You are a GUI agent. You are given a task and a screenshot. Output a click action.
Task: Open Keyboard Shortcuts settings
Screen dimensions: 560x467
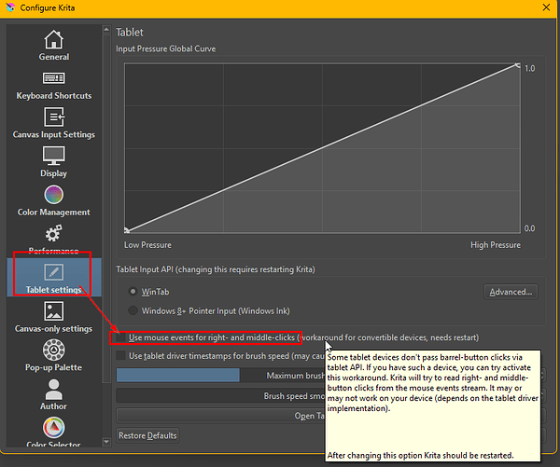tap(53, 85)
